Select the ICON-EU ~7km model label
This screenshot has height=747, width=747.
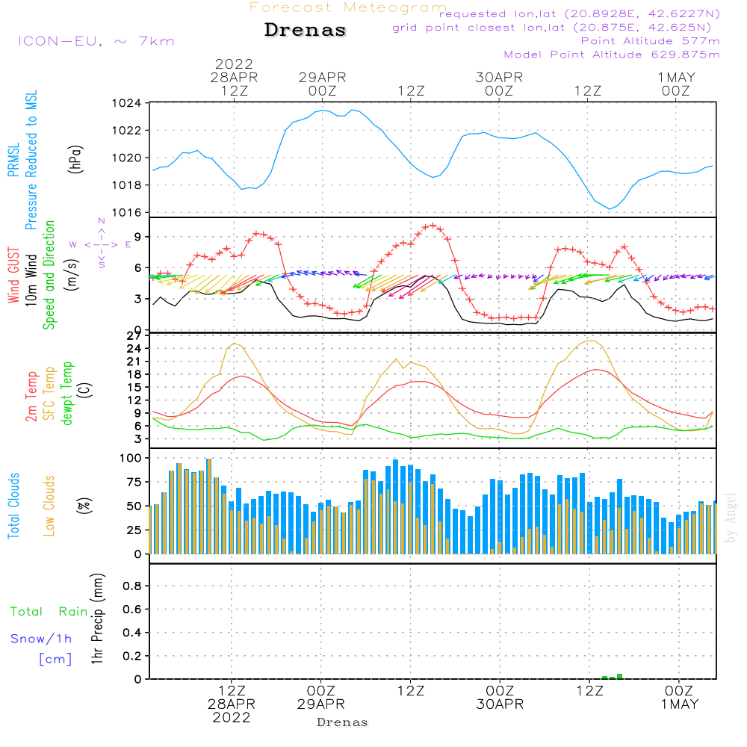tap(96, 41)
